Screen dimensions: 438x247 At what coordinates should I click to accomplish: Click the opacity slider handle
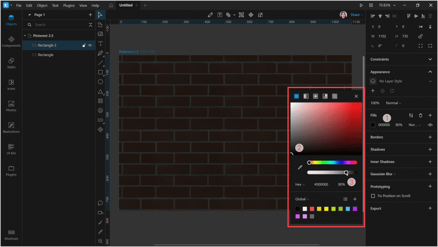[346, 173]
